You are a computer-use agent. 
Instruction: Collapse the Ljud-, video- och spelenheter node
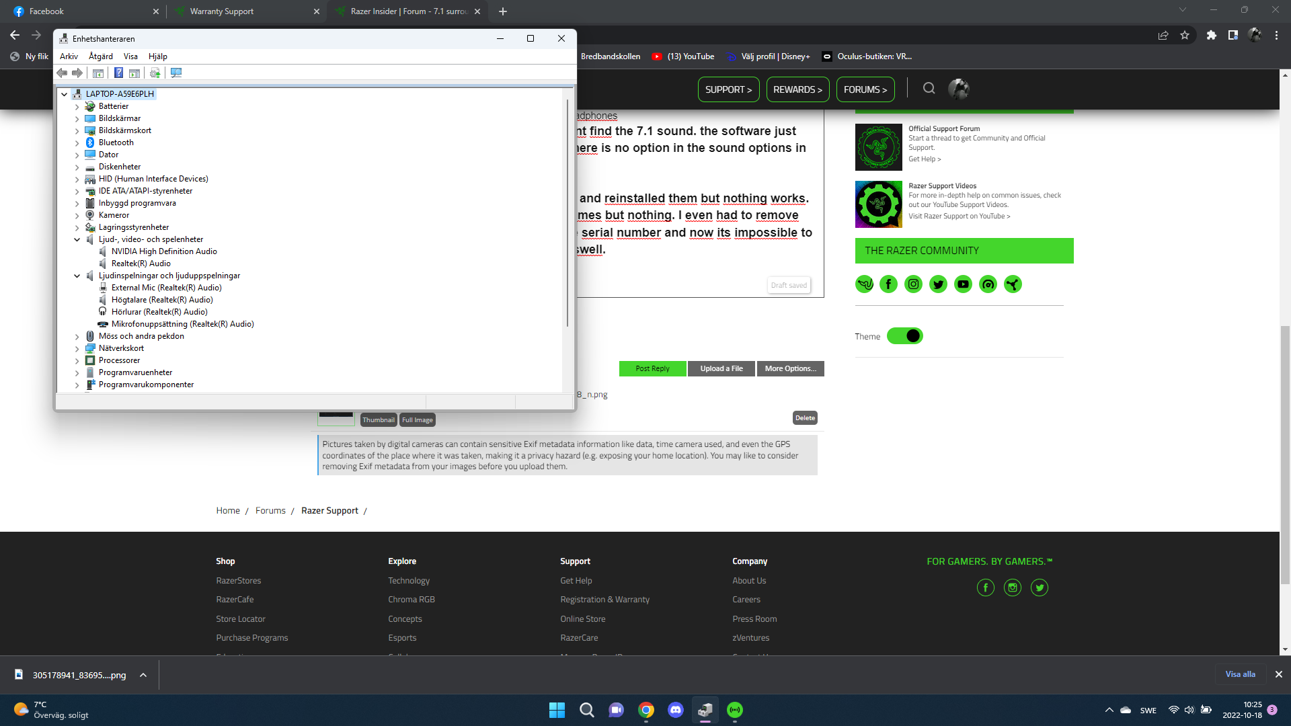point(77,239)
